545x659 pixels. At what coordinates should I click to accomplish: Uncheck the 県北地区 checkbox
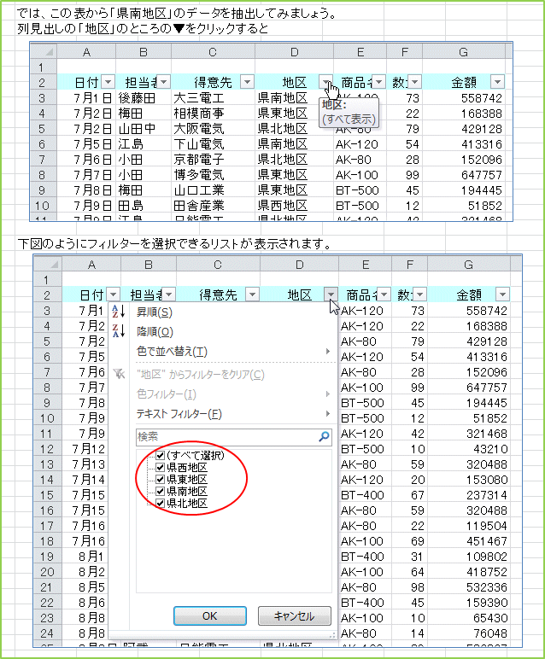coord(161,503)
